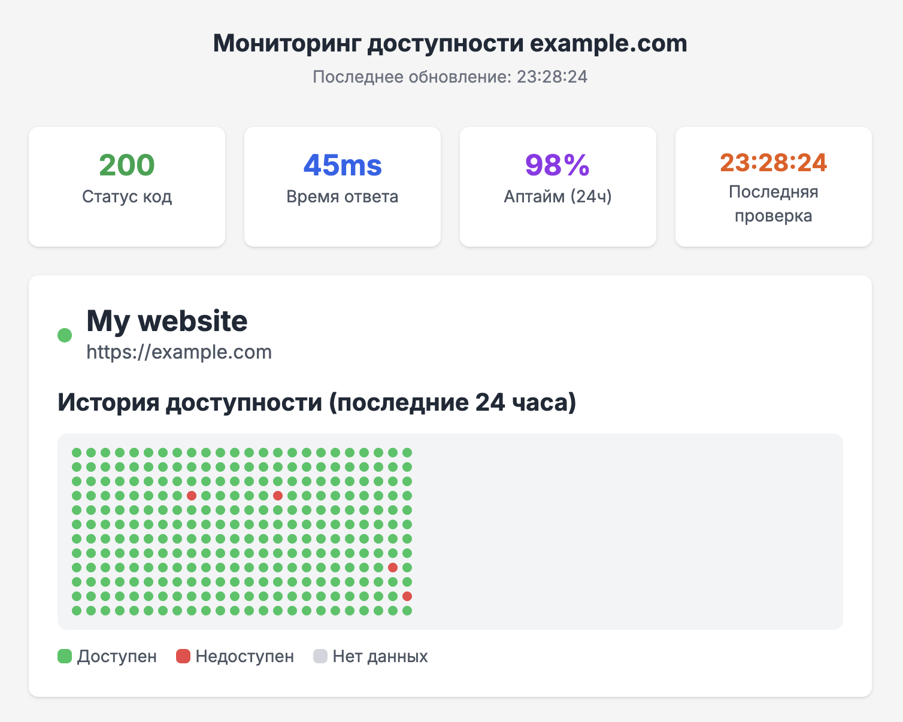Click the green status dot beside My website
Image resolution: width=903 pixels, height=722 pixels.
(x=65, y=335)
